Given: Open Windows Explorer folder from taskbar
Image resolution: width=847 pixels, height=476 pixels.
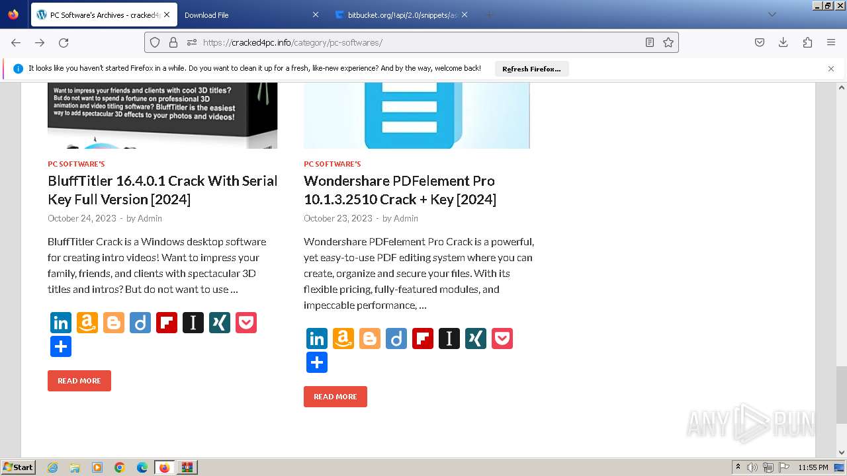Looking at the screenshot, I should point(75,467).
